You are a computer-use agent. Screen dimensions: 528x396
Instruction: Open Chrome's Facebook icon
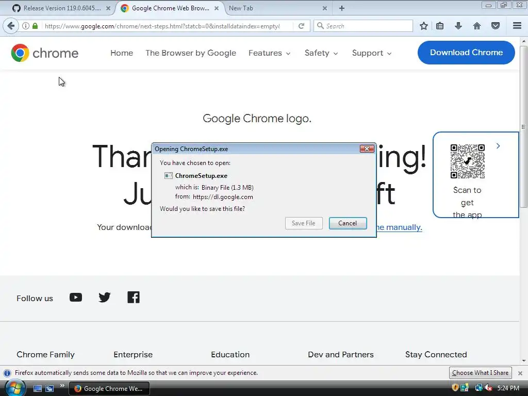click(134, 298)
